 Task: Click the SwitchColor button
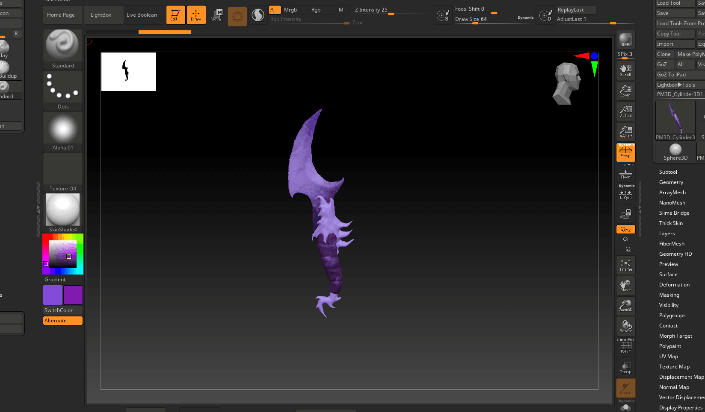(x=63, y=310)
